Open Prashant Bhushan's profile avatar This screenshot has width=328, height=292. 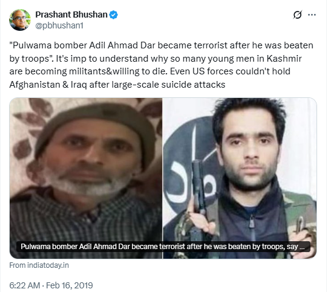click(x=20, y=20)
